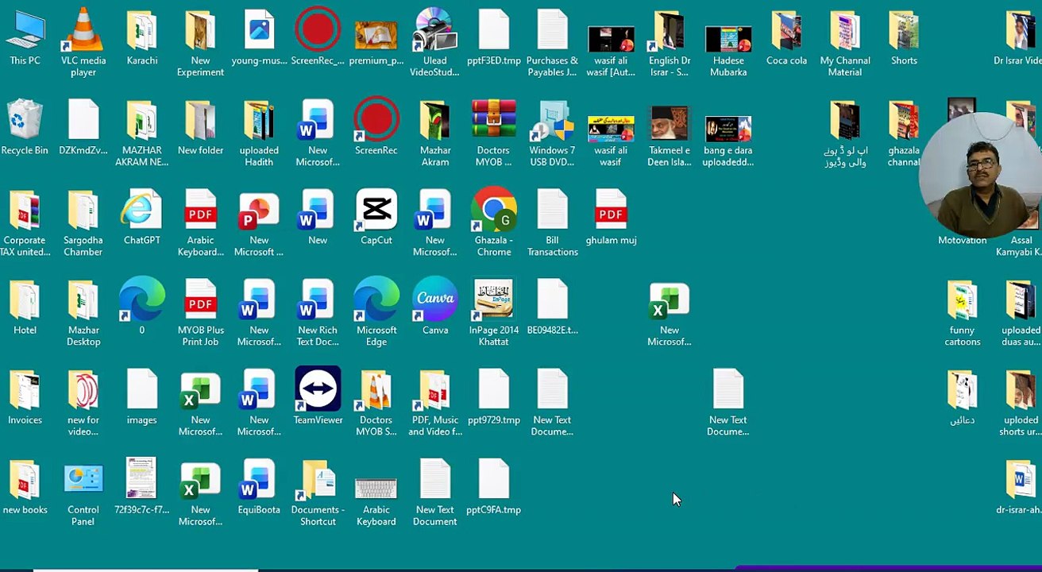Select the new books folder
Image resolution: width=1042 pixels, height=572 pixels.
point(25,487)
